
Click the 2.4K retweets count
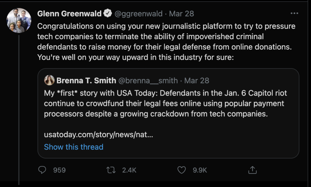point(129,170)
